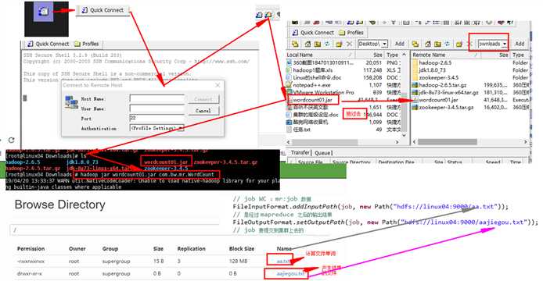This screenshot has height=281, width=543.
Task: Click the Permission column header
Action: tap(31, 248)
